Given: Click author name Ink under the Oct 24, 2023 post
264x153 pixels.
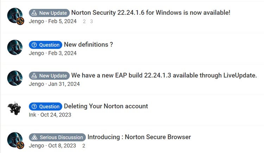Looking at the screenshot, I should pos(32,115).
